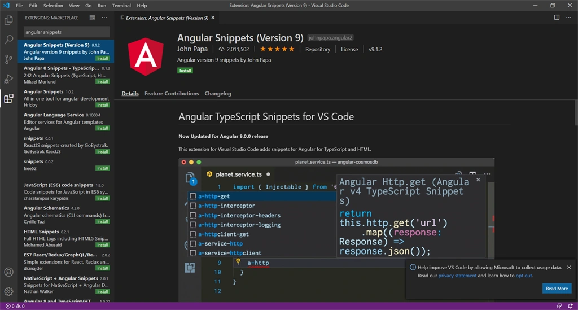Click the extension identifier johnpapa.angular2
578x310 pixels.
(x=330, y=38)
